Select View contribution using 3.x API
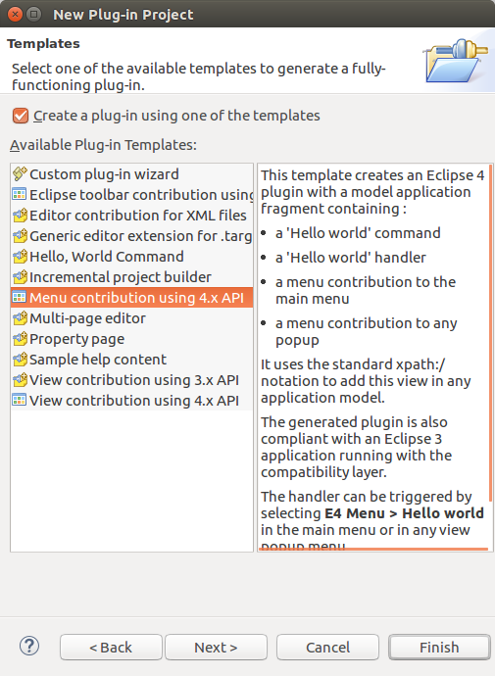 (131, 380)
